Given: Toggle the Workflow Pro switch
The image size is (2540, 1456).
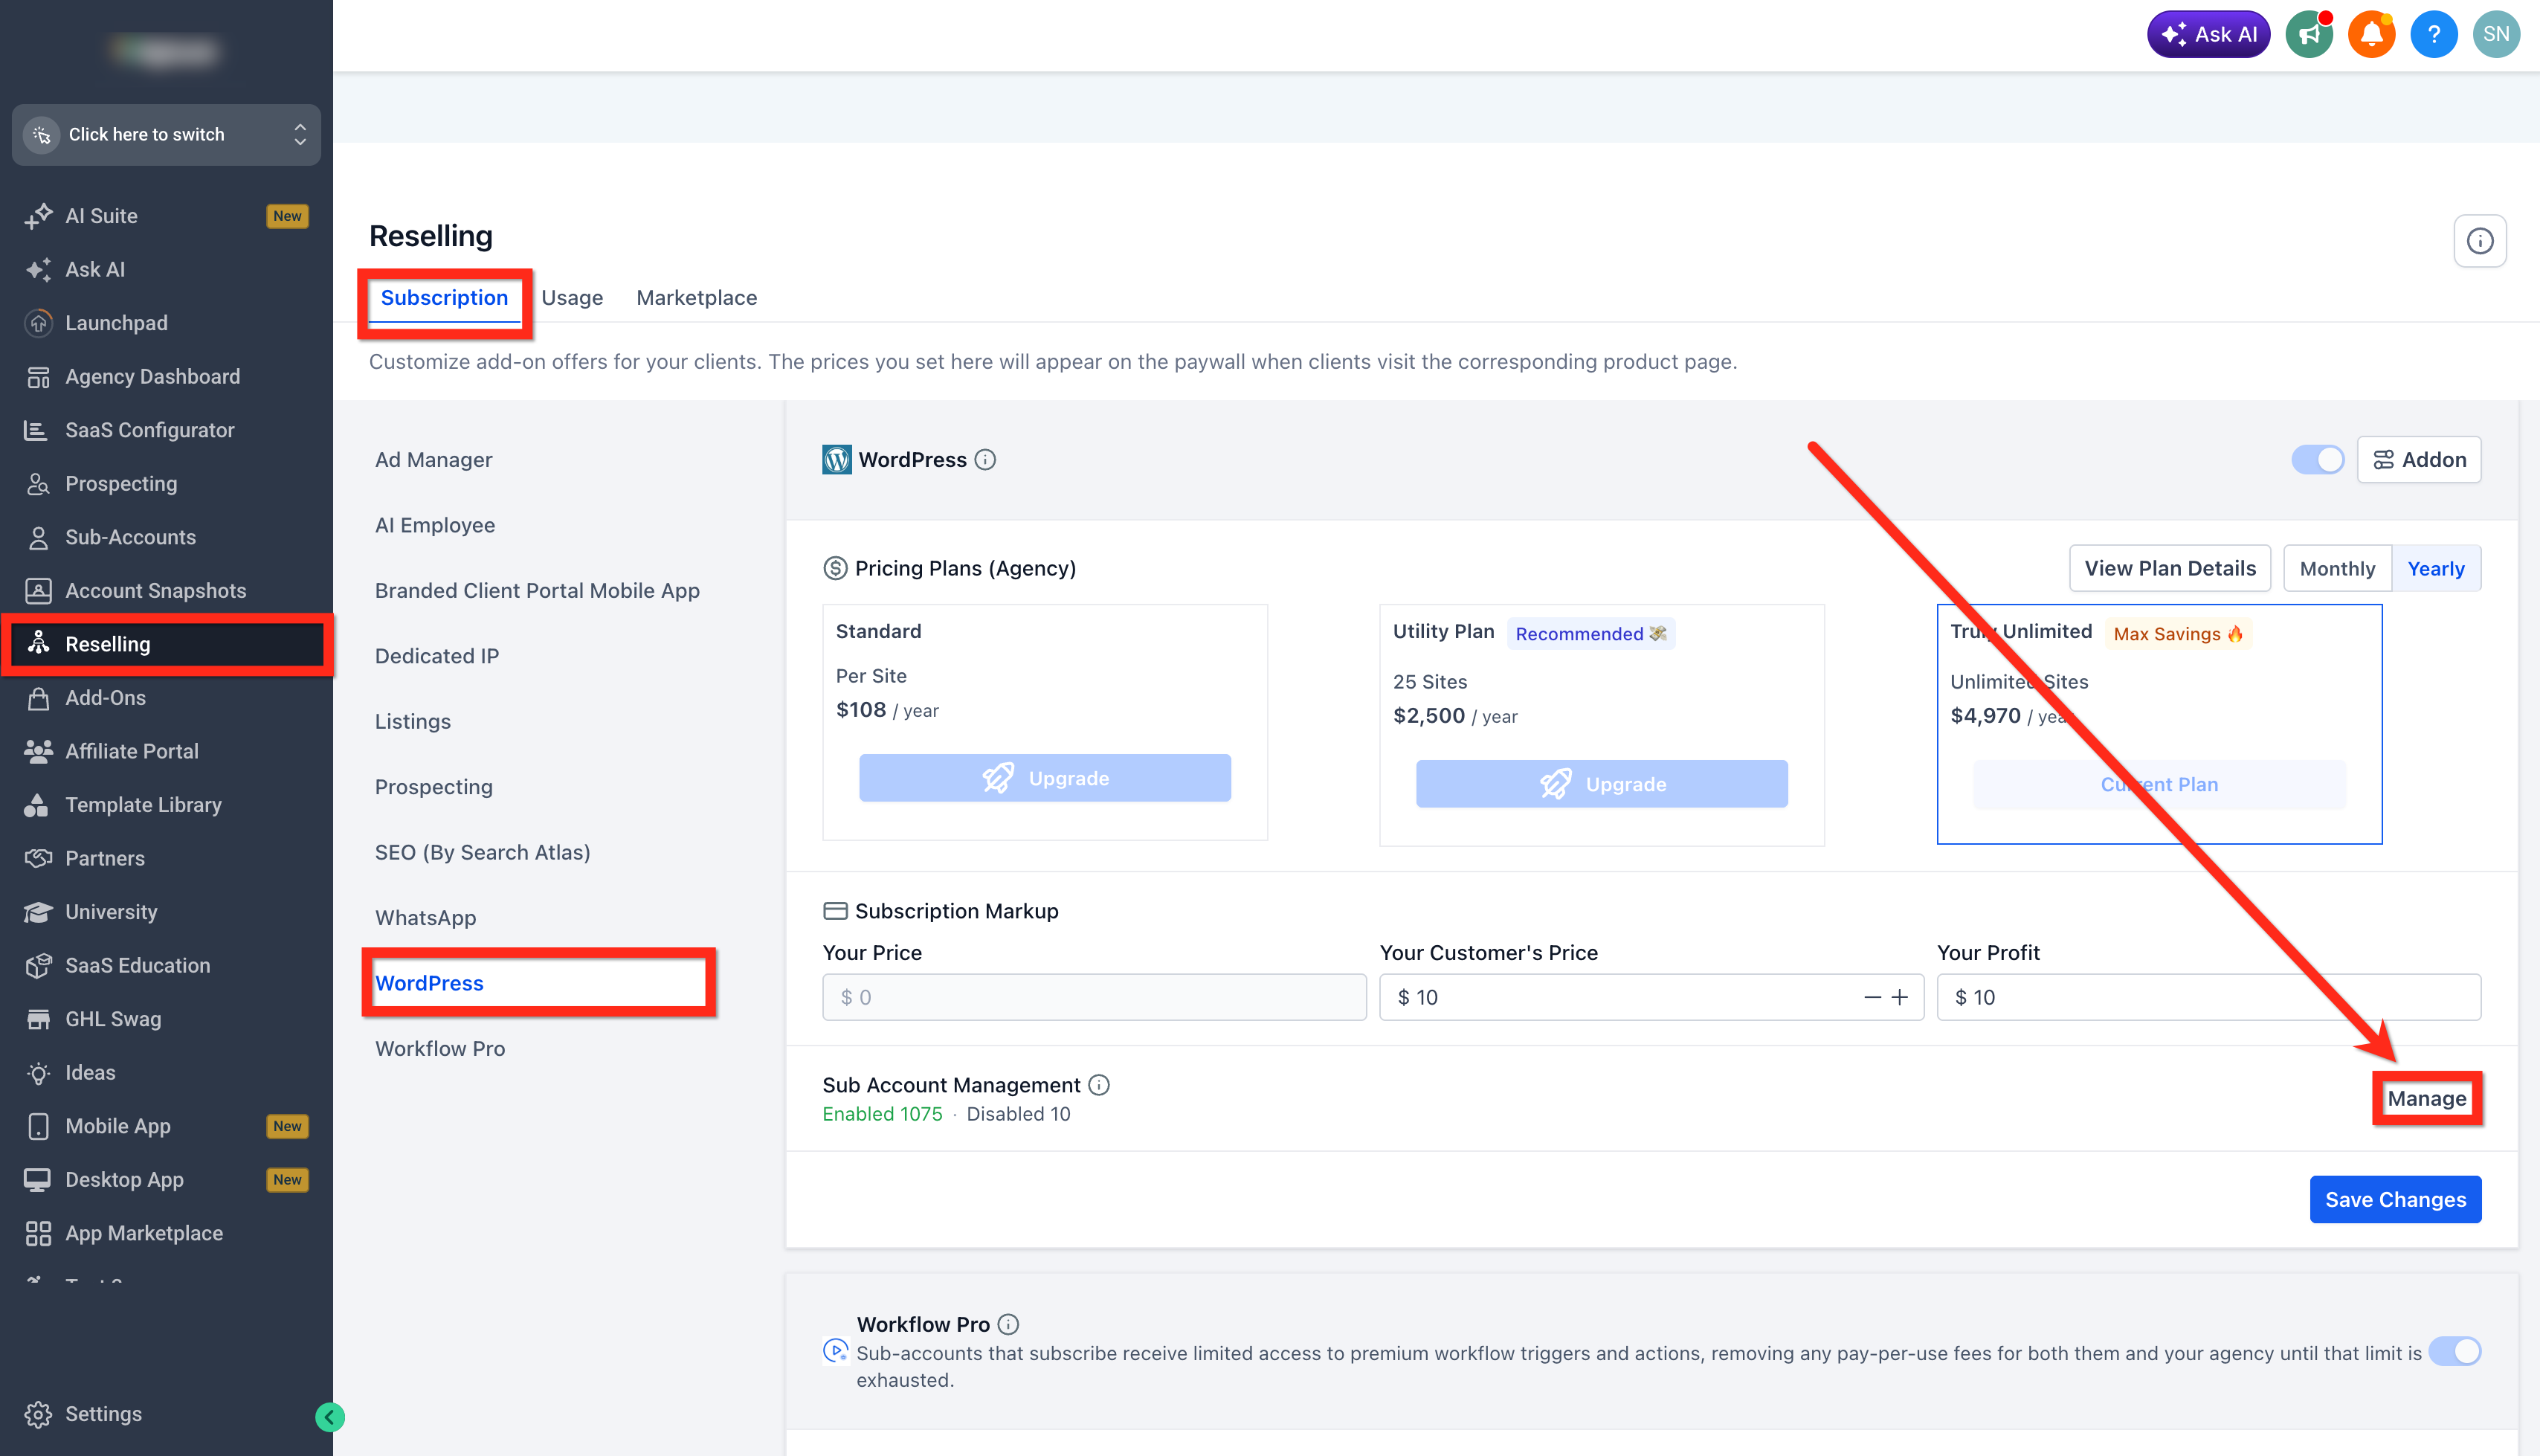Looking at the screenshot, I should pos(2454,1352).
